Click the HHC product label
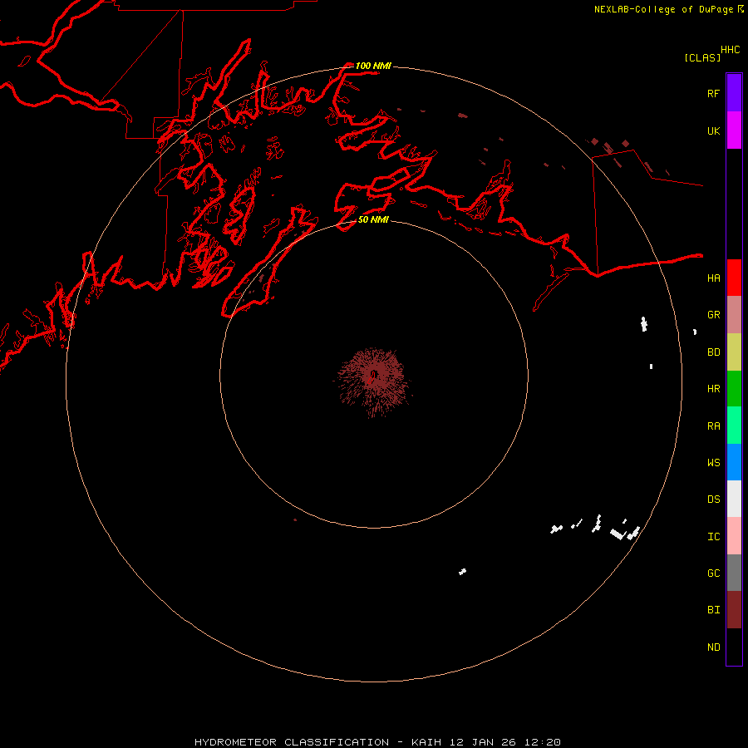The width and height of the screenshot is (748, 748). pyautogui.click(x=730, y=50)
